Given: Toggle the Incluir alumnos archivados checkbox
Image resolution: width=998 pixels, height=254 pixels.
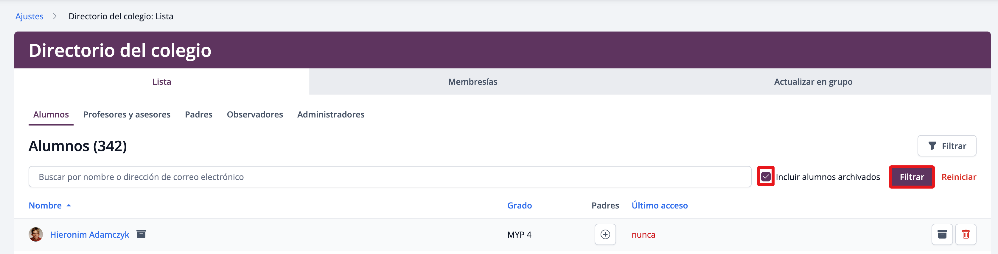Looking at the screenshot, I should [x=766, y=177].
